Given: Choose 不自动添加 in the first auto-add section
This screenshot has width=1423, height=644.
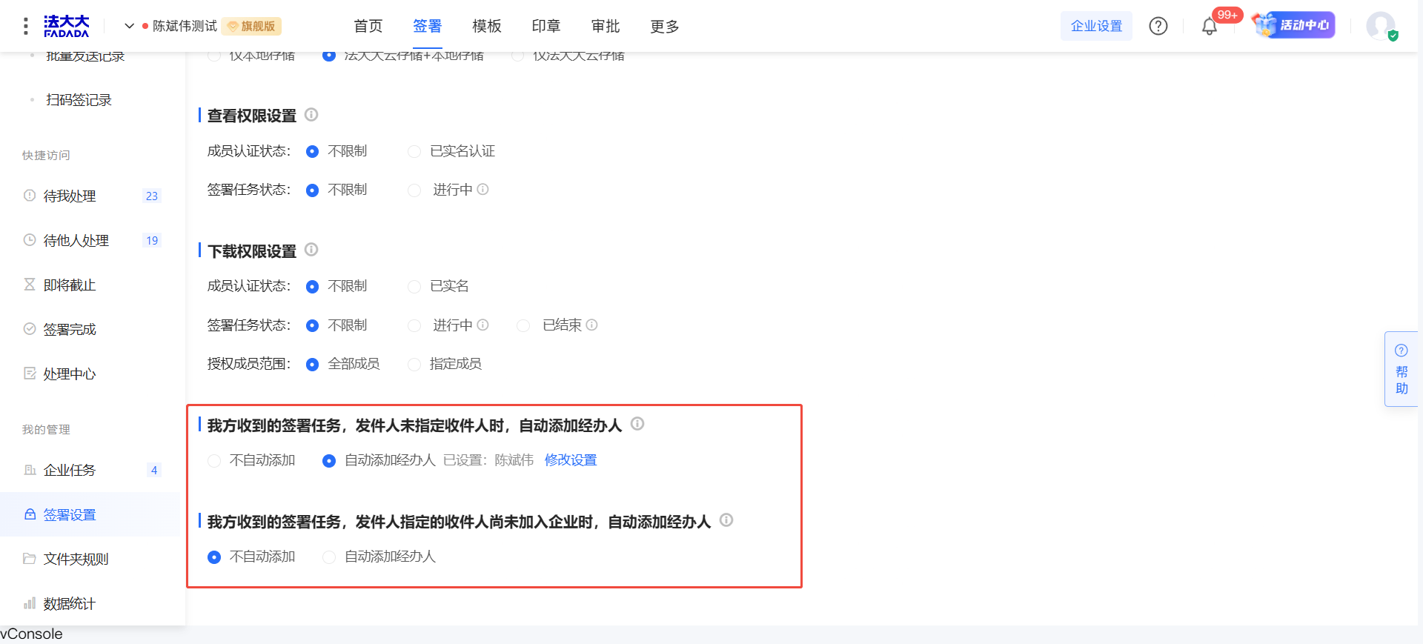Looking at the screenshot, I should tap(214, 461).
